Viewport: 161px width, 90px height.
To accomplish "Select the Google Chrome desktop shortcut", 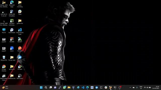I will click(x=4, y=68).
